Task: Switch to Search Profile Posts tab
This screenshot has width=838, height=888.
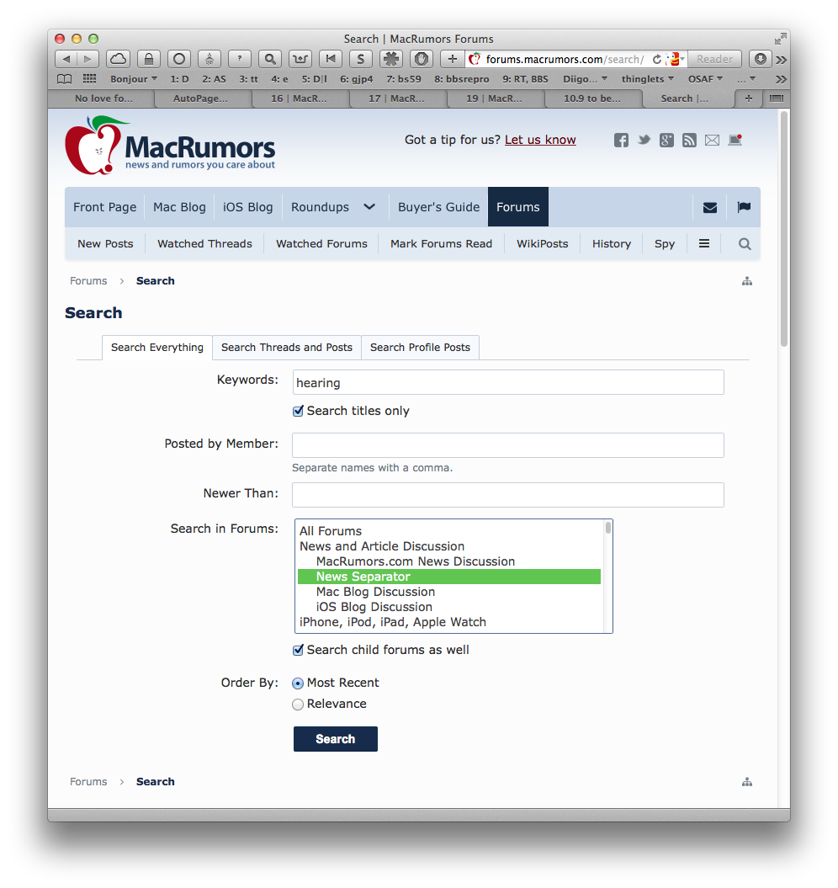Action: tap(420, 347)
